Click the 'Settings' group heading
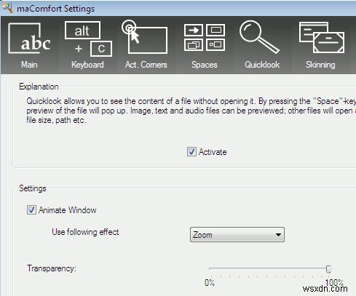356x296 pixels. click(x=33, y=188)
